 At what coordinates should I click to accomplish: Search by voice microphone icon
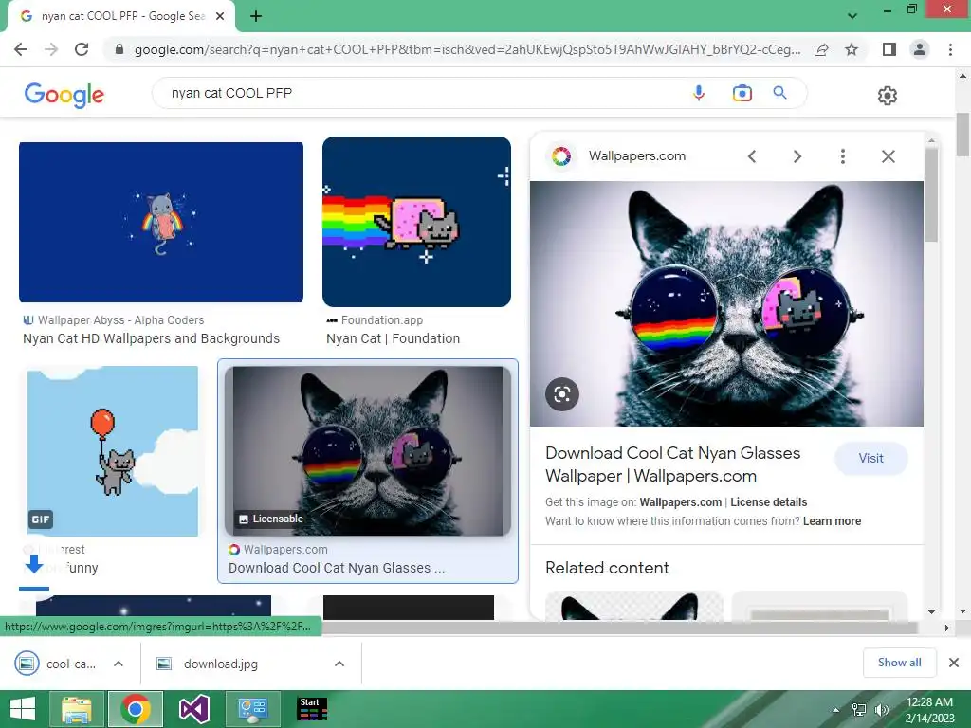[x=699, y=93]
